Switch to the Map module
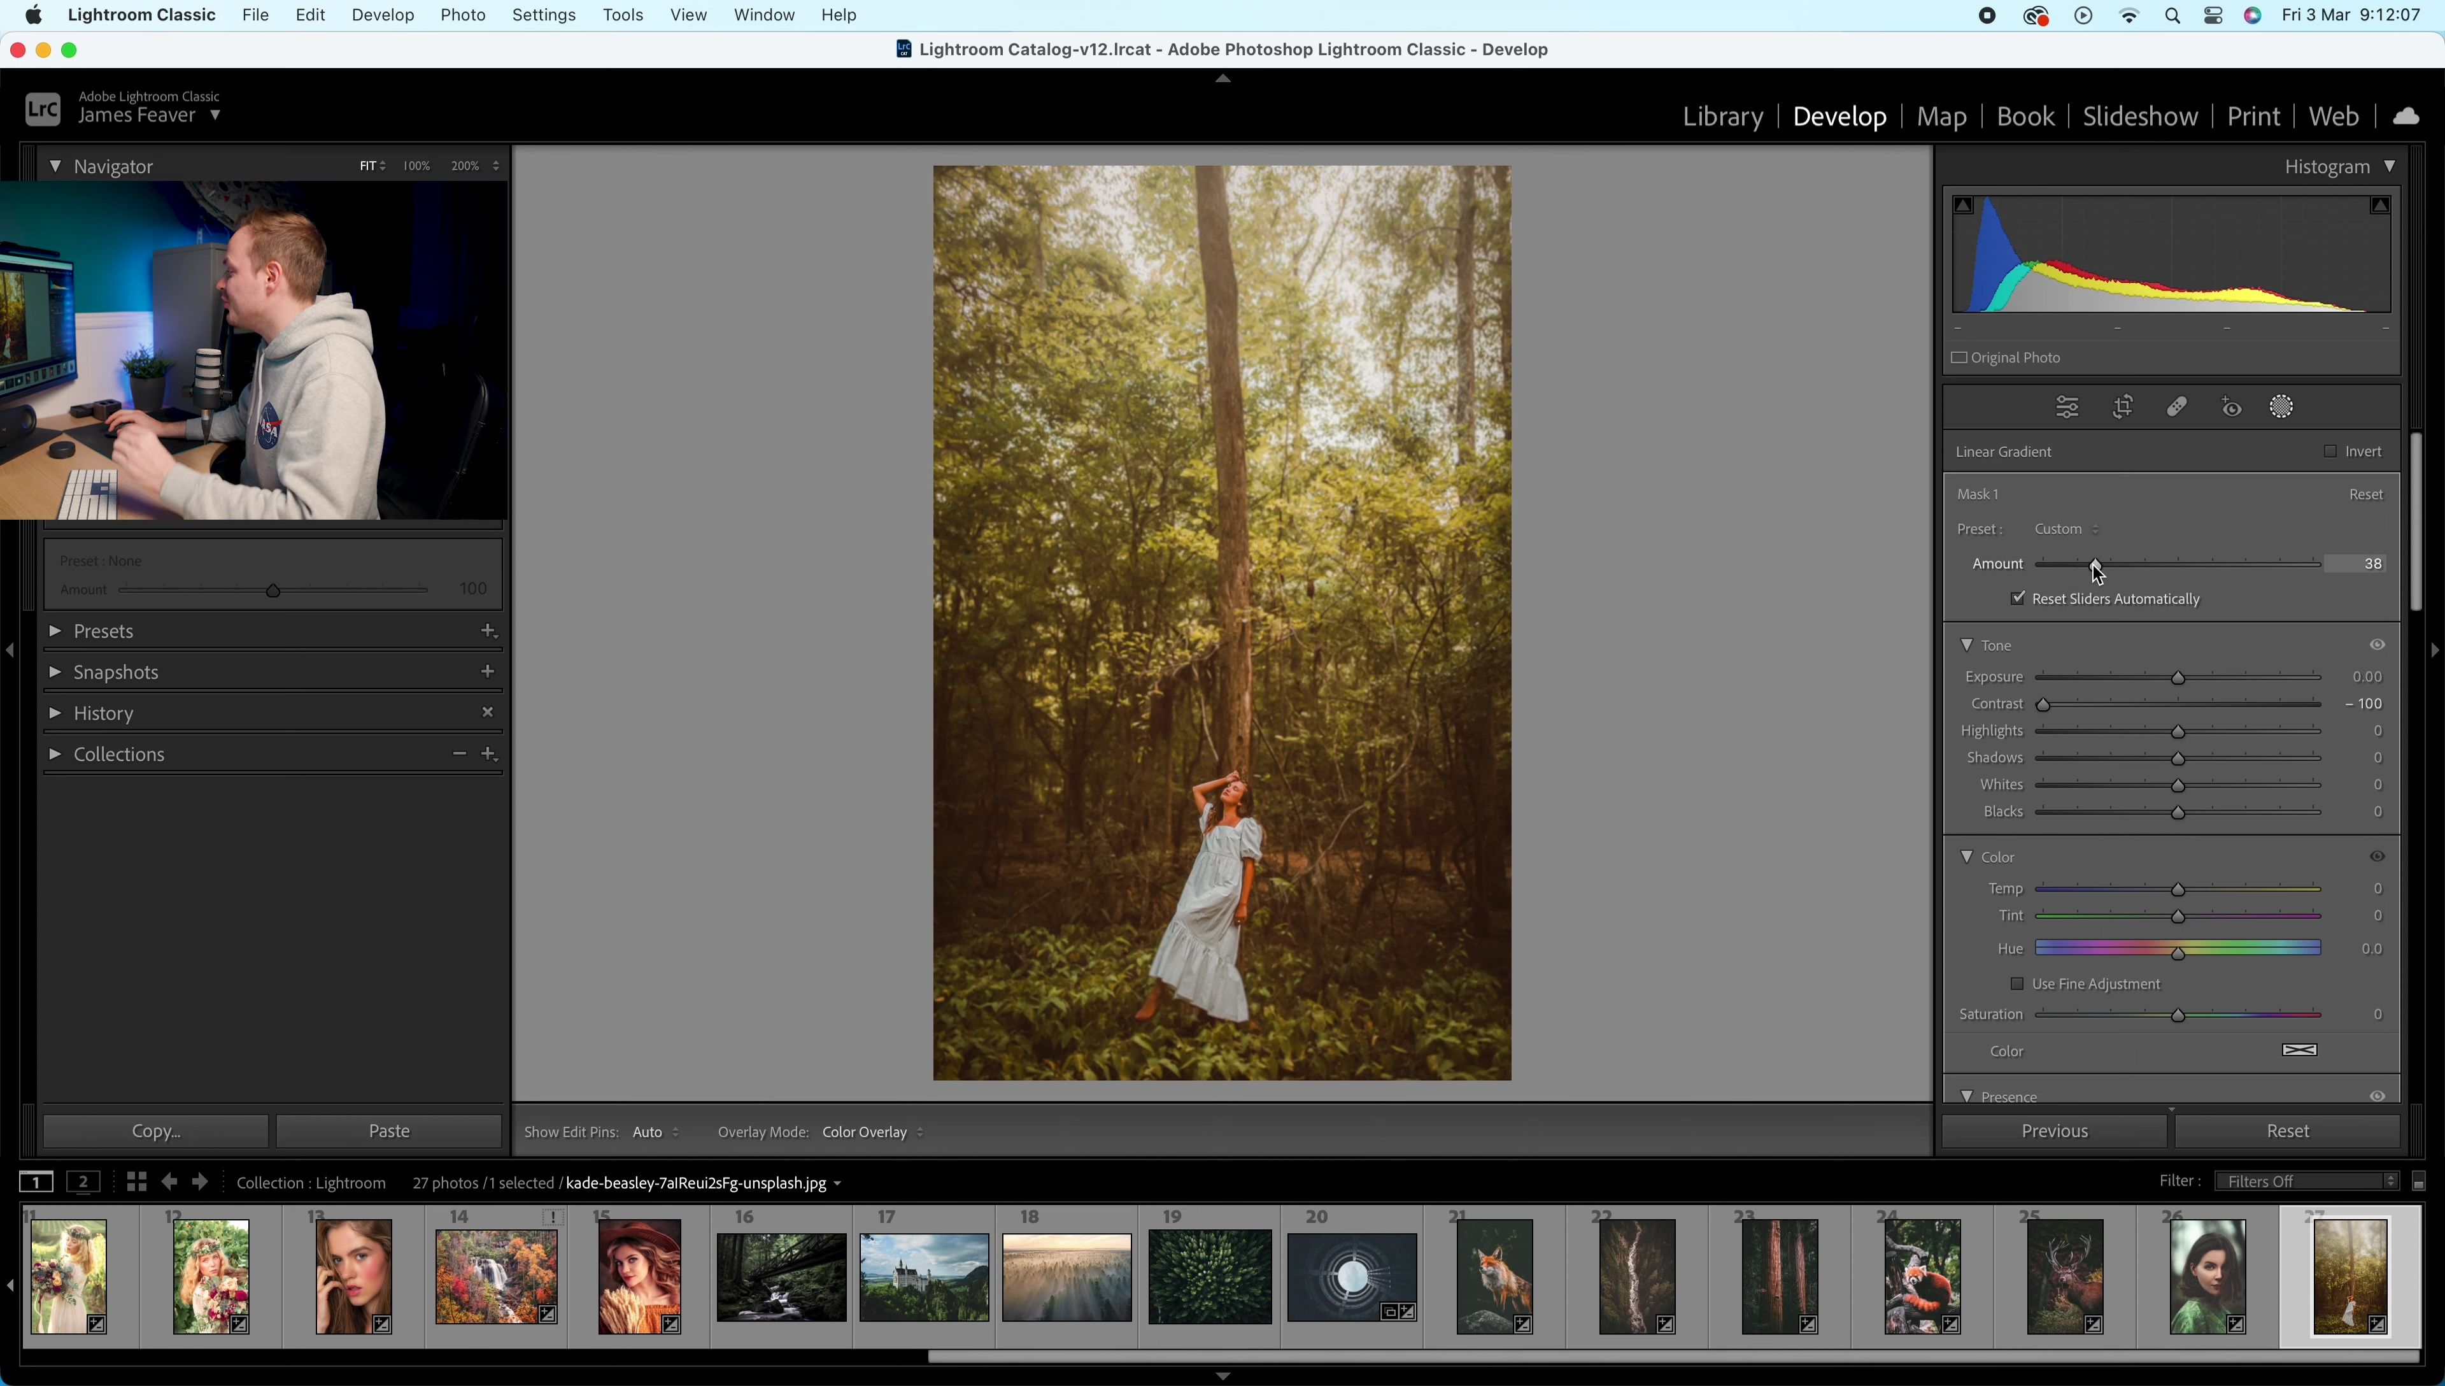Image resolution: width=2445 pixels, height=1386 pixels. pyautogui.click(x=1941, y=116)
